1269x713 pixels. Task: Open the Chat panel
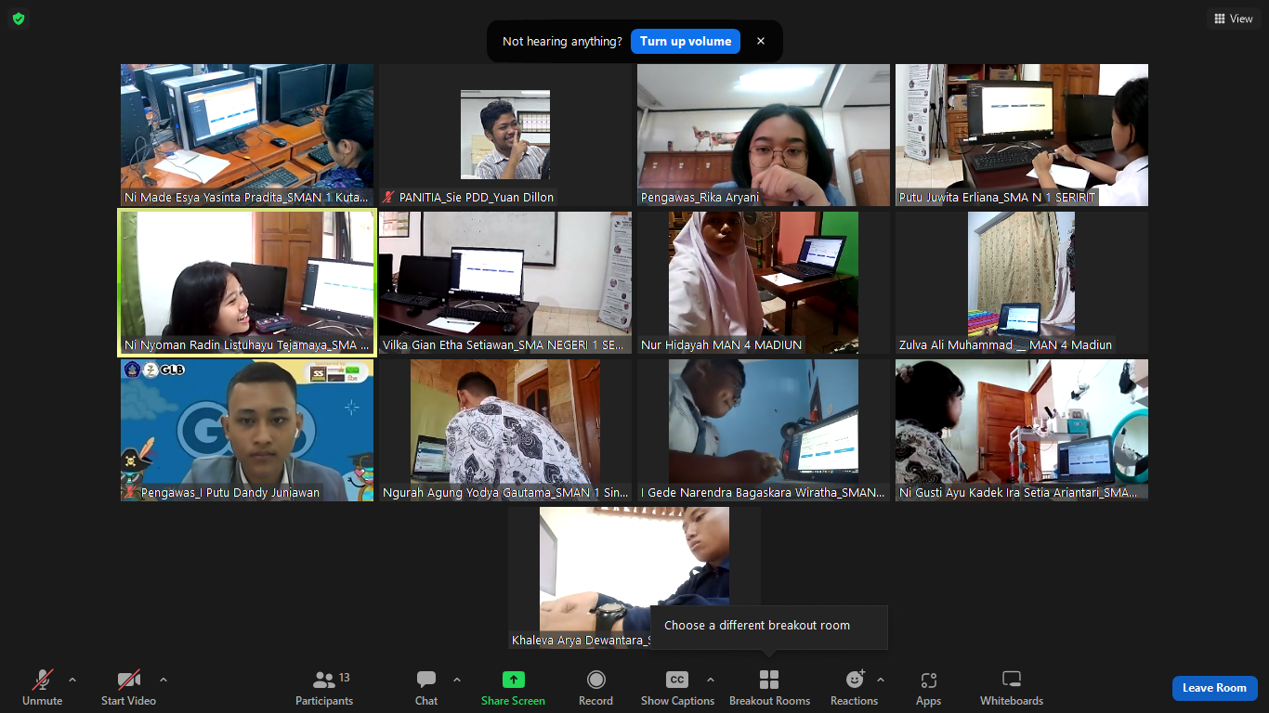[x=426, y=681]
